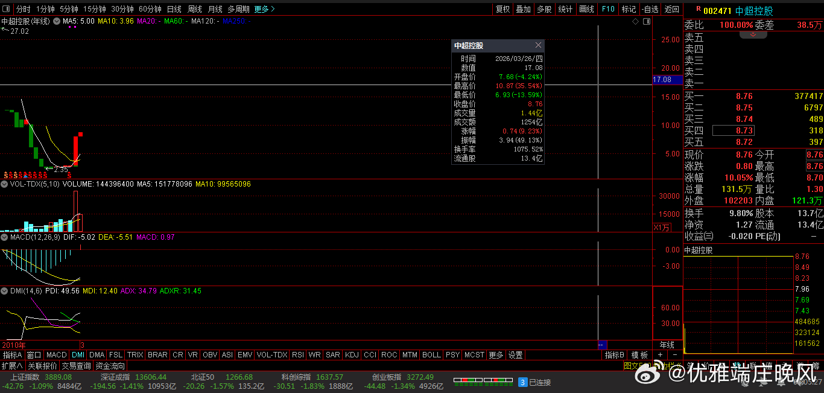The height and width of the screenshot is (393, 824).
Task: Open F10 company info
Action: click(607, 9)
